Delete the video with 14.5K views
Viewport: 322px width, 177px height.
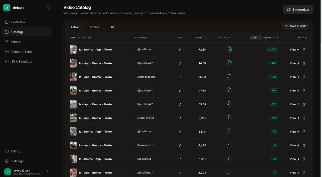click(304, 63)
